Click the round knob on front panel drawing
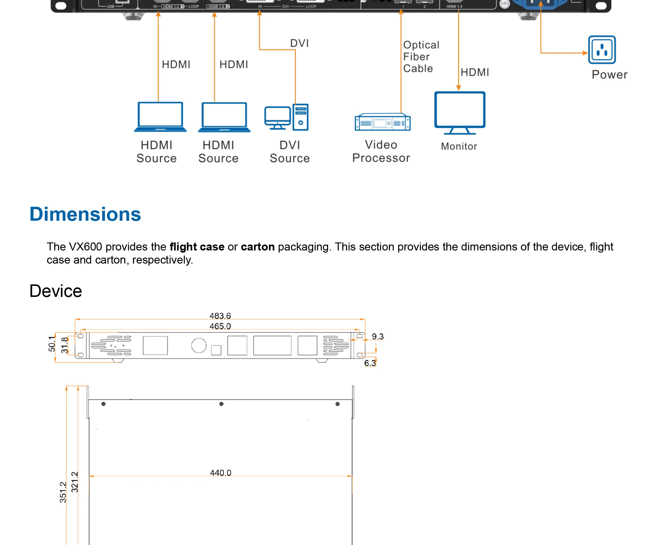Image resolution: width=654 pixels, height=545 pixels. [199, 345]
